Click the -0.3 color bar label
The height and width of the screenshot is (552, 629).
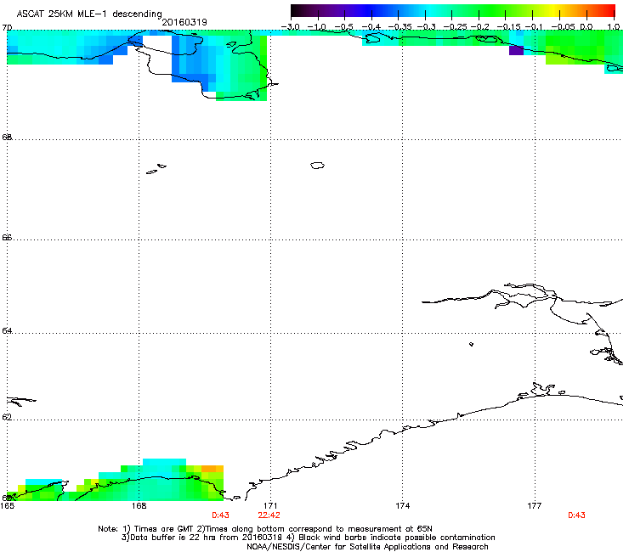426,27
